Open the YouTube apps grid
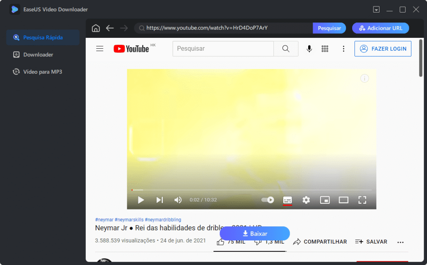The width and height of the screenshot is (427, 265). click(x=325, y=48)
